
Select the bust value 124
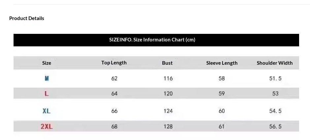(x=168, y=111)
